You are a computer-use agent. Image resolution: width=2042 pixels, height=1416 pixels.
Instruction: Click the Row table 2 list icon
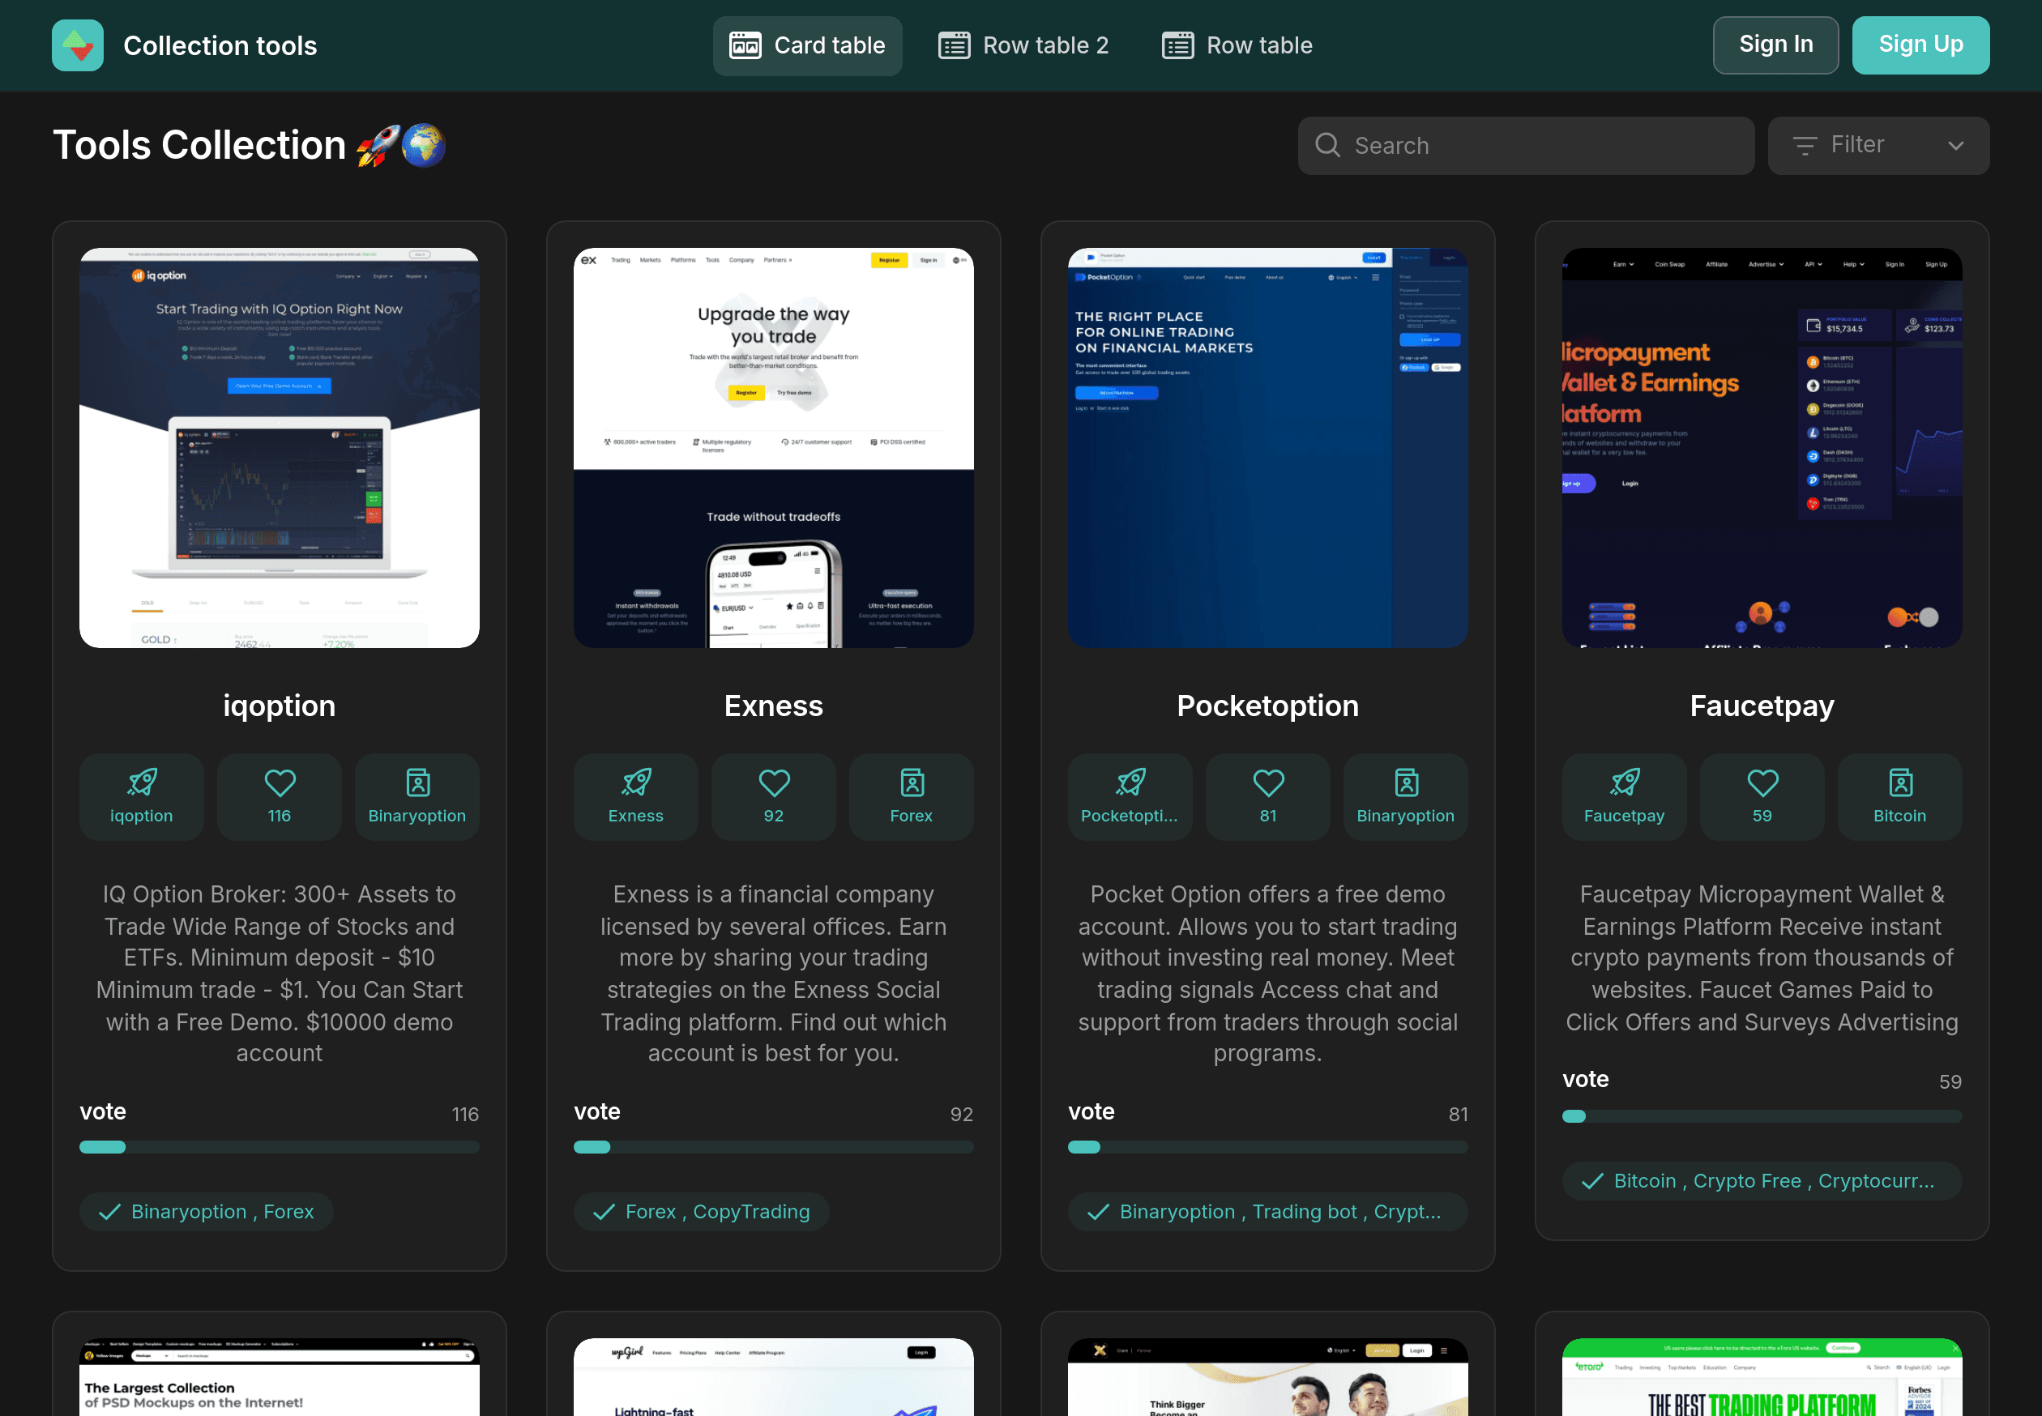(x=954, y=45)
